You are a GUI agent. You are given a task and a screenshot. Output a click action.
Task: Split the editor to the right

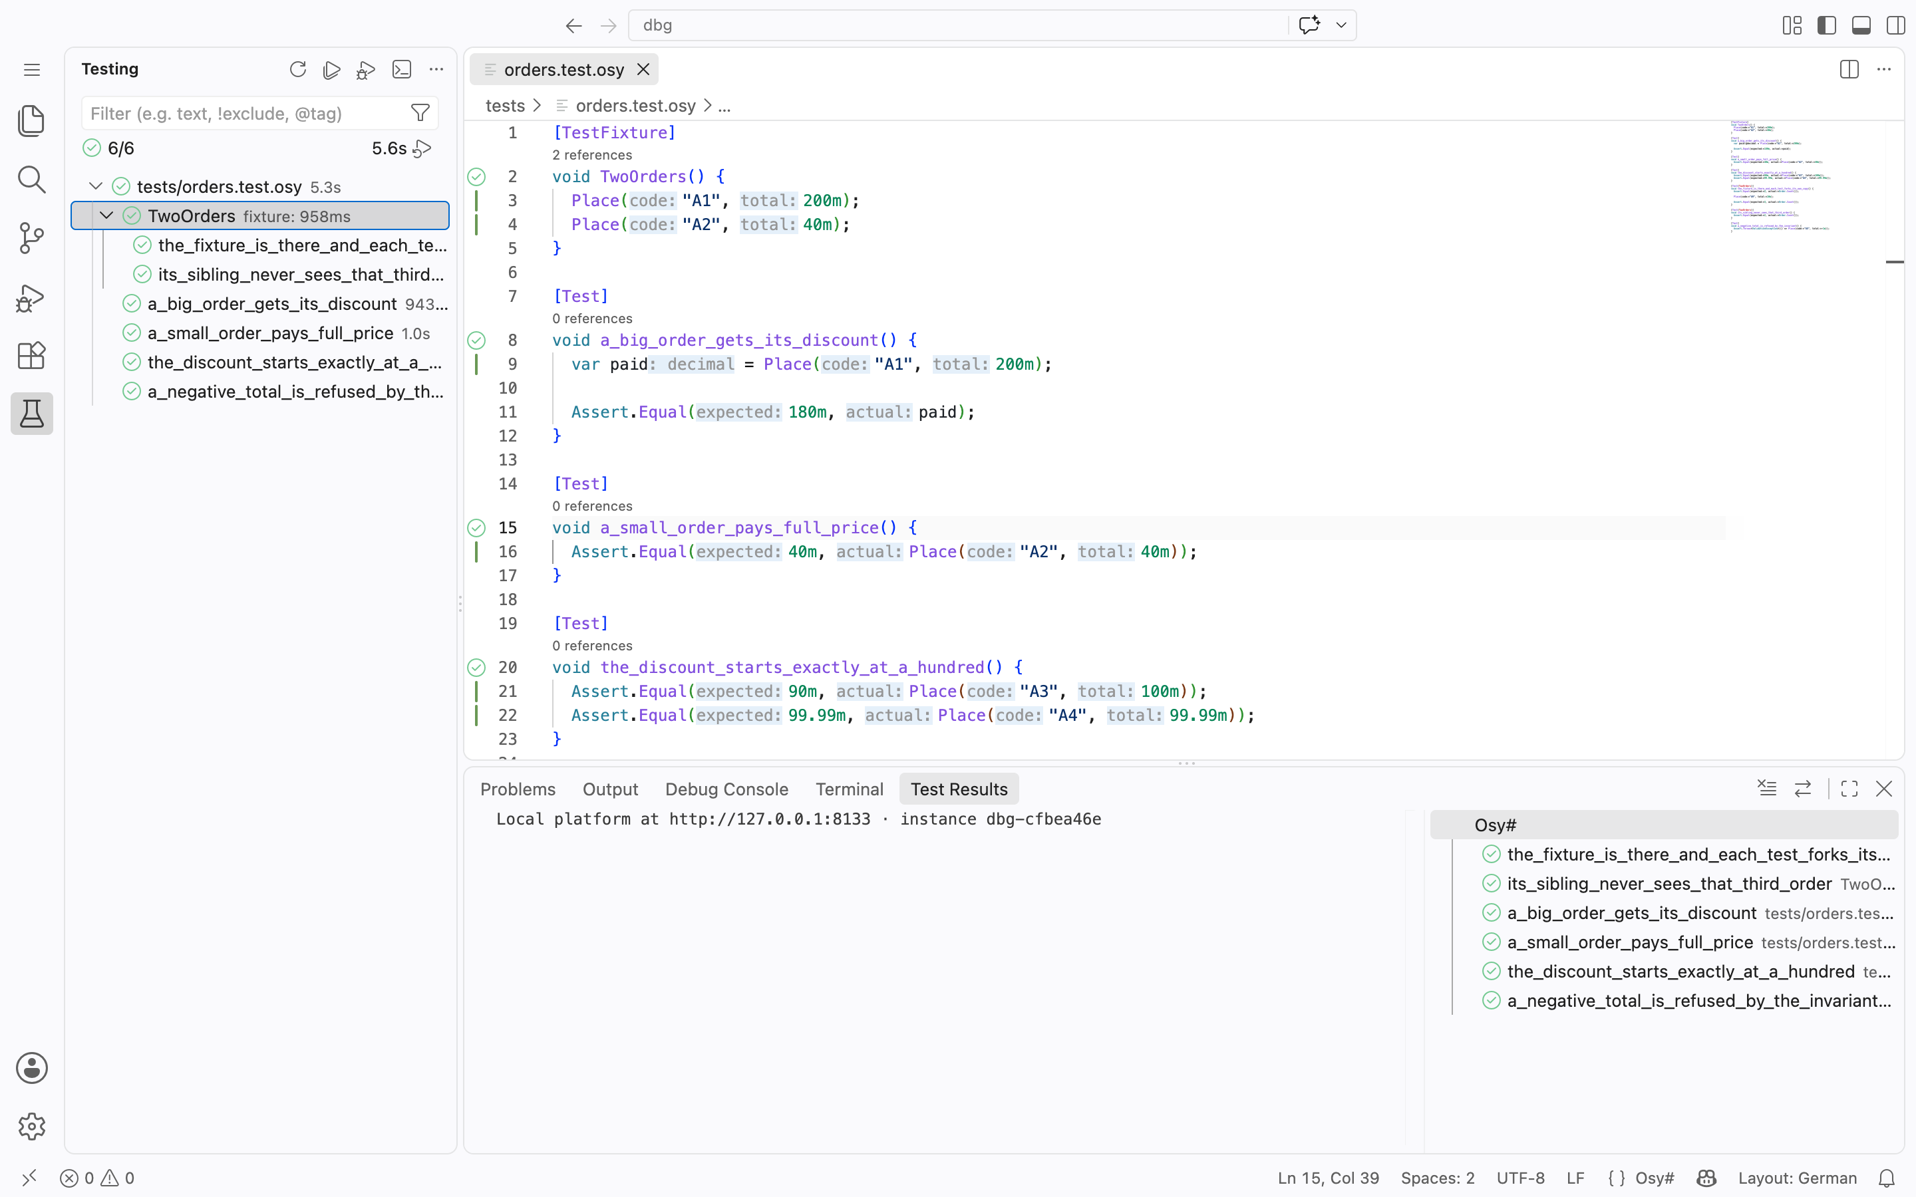[x=1849, y=70]
